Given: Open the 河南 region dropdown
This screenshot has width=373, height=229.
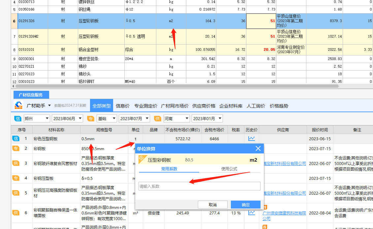Looking at the screenshot, I should tap(176, 118).
